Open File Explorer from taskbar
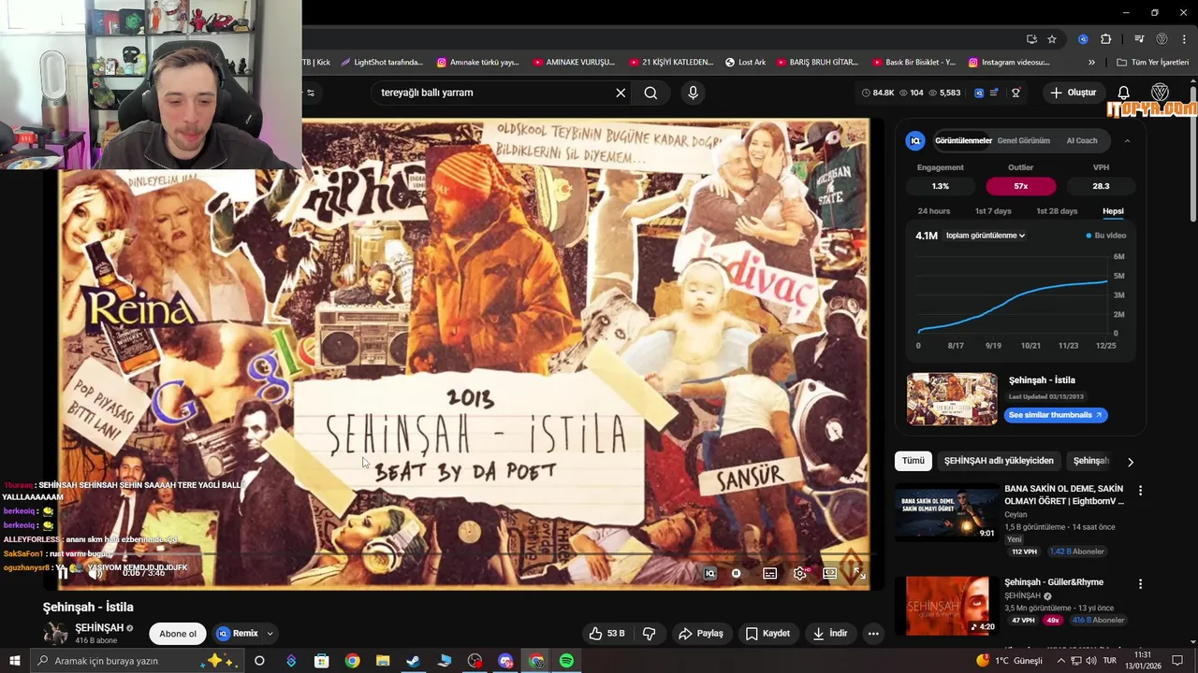 click(383, 661)
